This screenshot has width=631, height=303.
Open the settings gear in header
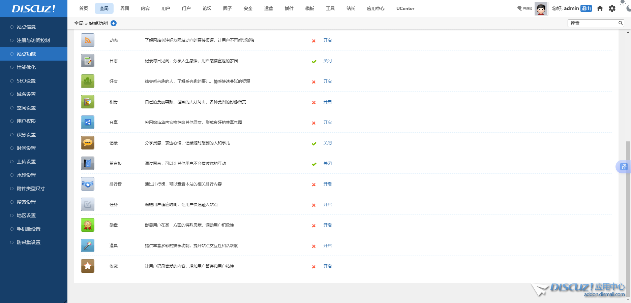(612, 8)
